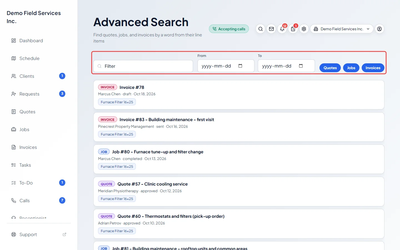The width and height of the screenshot is (400, 250).
Task: Open the Support link
Action: (x=39, y=234)
